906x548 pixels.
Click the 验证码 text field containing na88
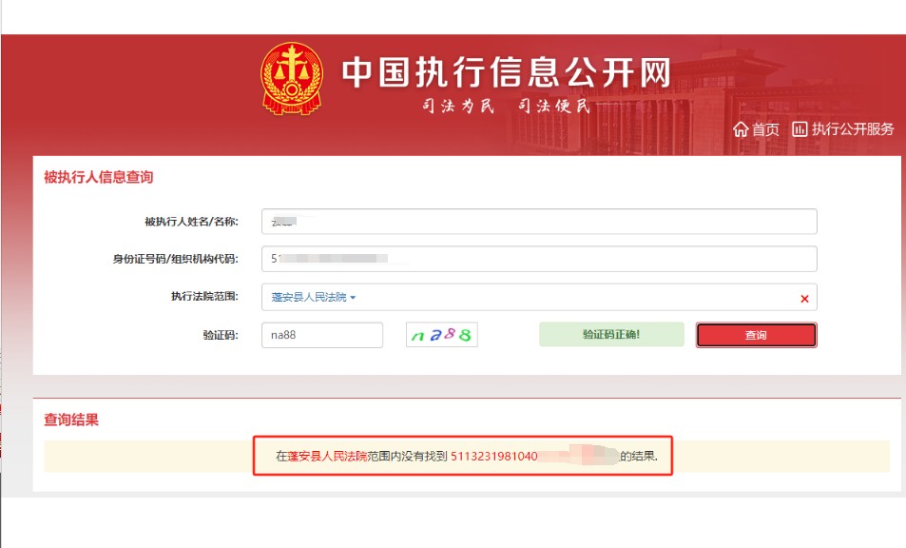click(x=321, y=335)
